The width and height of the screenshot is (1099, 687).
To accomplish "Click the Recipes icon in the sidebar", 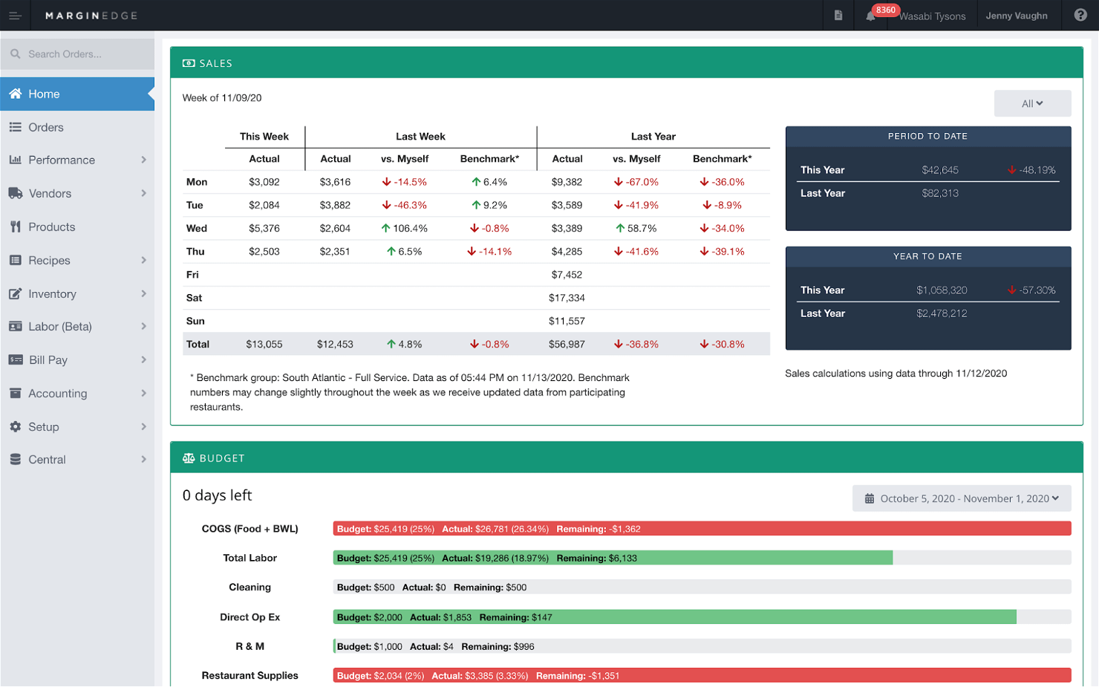I will click(16, 260).
